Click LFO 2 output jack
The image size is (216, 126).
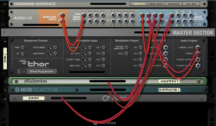pyautogui.click(x=127, y=53)
